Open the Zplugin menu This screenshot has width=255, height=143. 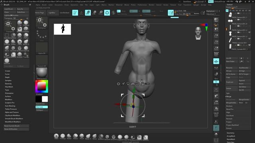[x=196, y=5]
